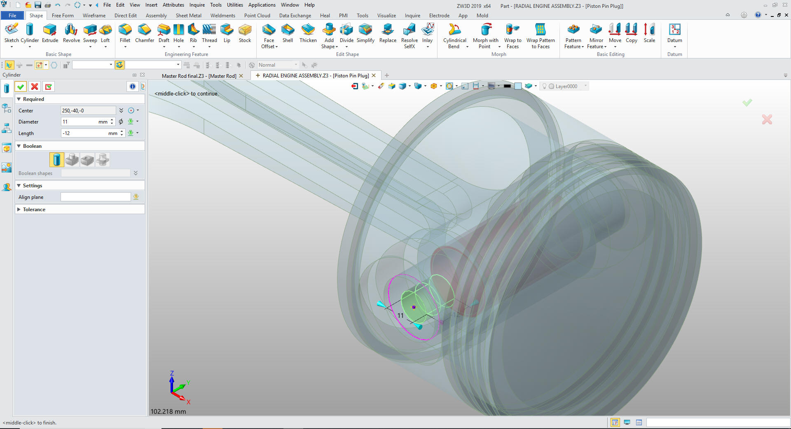The image size is (791, 429).
Task: Collapse the Required section
Action: pyautogui.click(x=19, y=99)
